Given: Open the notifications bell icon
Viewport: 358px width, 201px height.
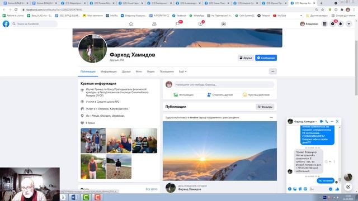Looking at the screenshot, I should click(341, 23).
